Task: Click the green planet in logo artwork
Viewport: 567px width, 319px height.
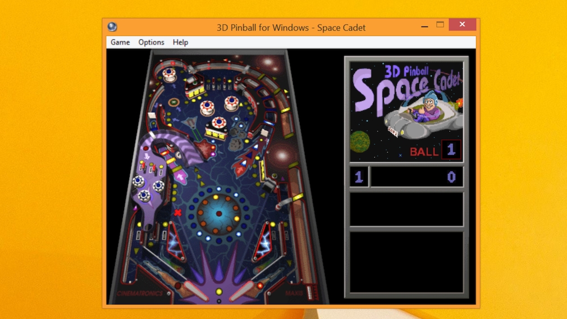Action: [360, 142]
